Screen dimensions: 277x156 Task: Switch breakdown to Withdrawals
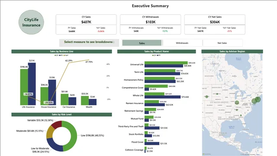pos(182,43)
